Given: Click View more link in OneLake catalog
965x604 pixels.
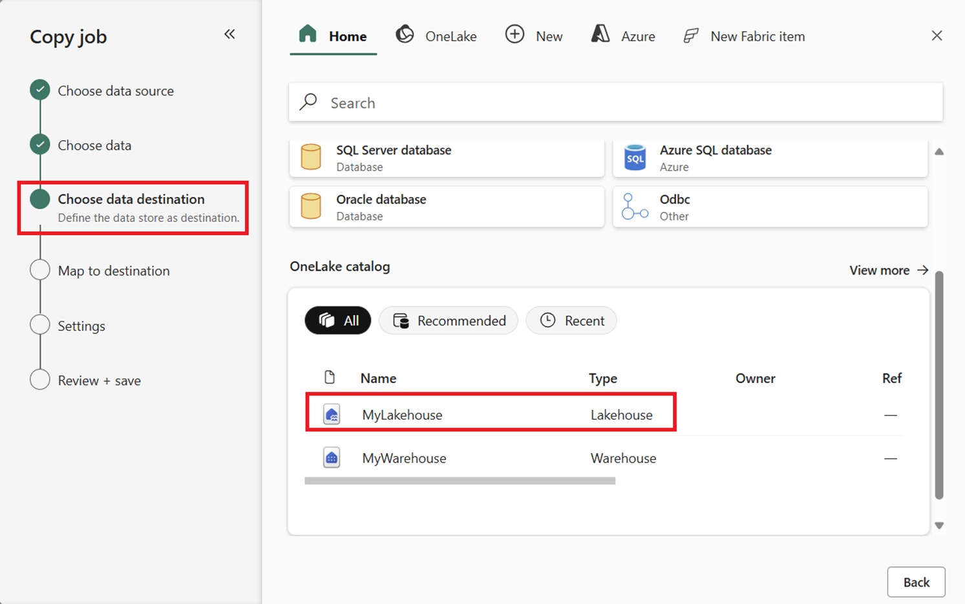Looking at the screenshot, I should (x=889, y=270).
